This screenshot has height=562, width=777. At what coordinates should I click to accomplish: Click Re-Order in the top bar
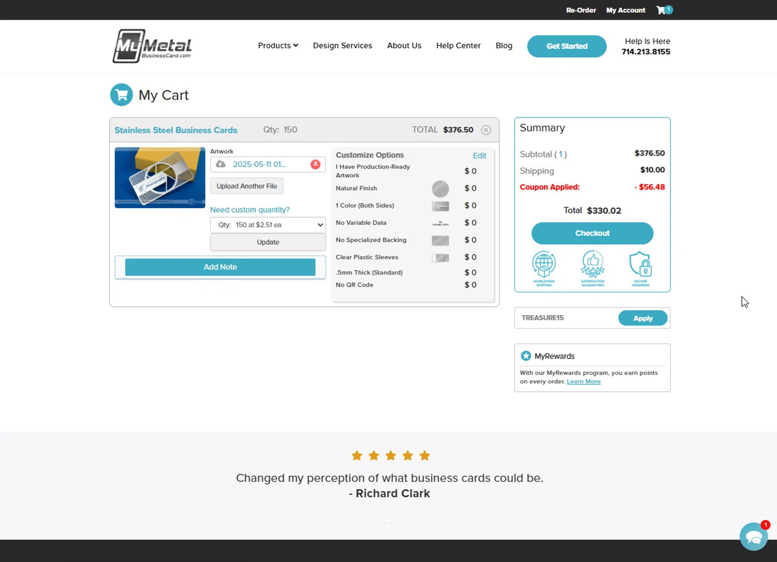click(x=581, y=10)
